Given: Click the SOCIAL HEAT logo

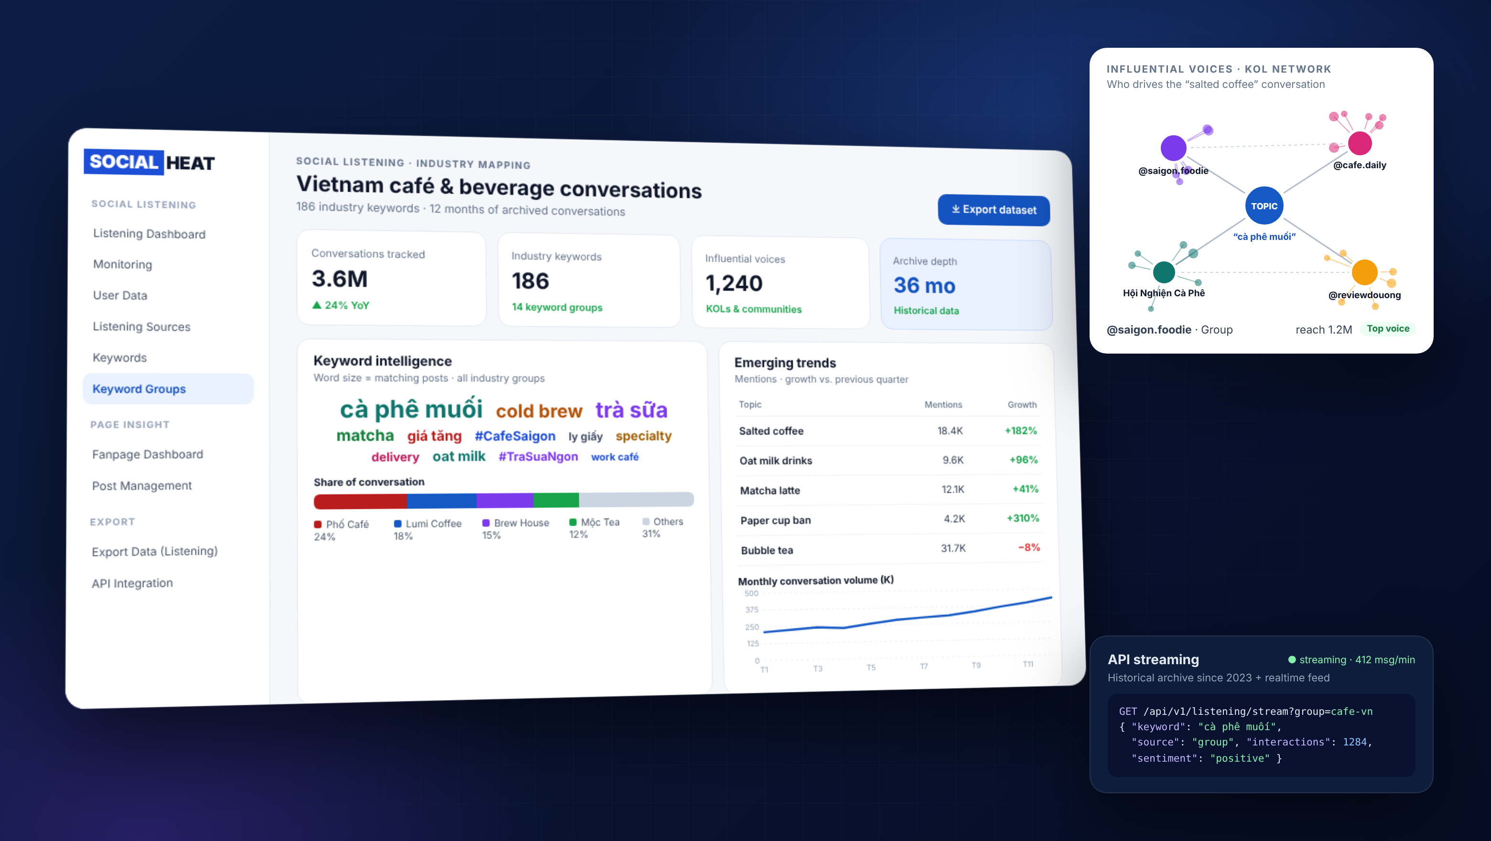Looking at the screenshot, I should click(149, 162).
